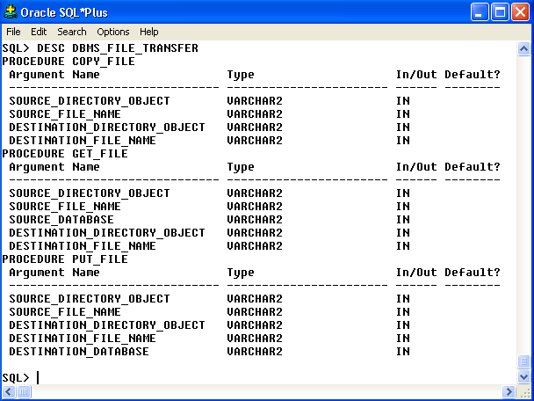Open the Search menu
Screen dimensions: 534x401
tap(71, 32)
